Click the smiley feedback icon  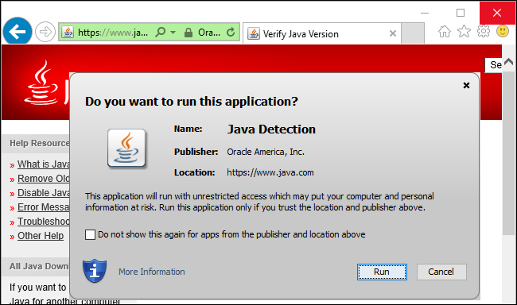click(x=503, y=31)
